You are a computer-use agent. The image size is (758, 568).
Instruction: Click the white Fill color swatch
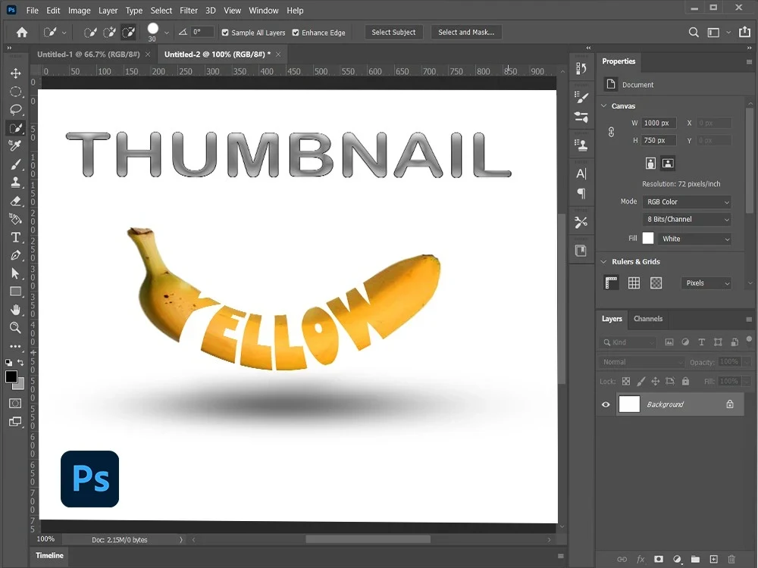[x=648, y=238]
